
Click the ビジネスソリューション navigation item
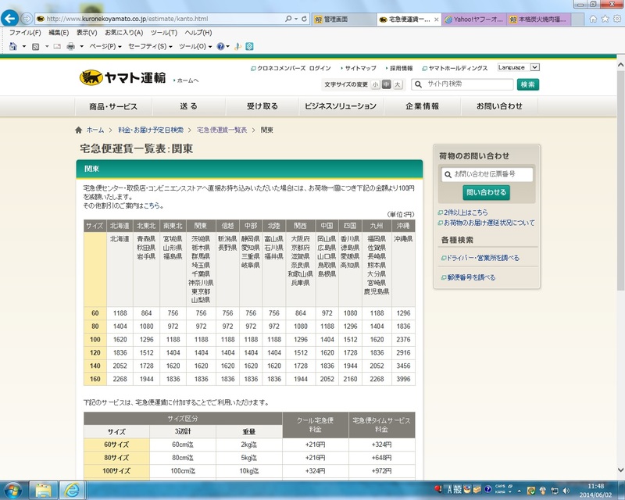[x=341, y=106]
